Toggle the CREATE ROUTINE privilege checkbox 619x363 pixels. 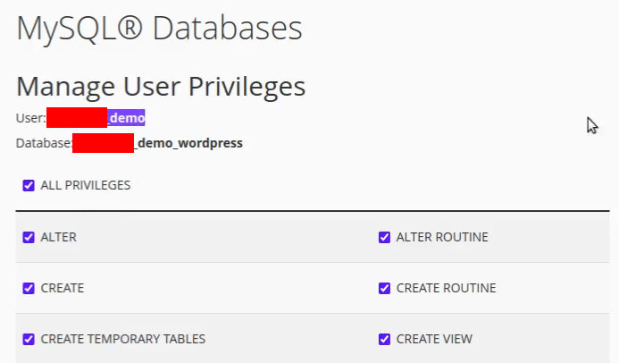click(x=384, y=288)
